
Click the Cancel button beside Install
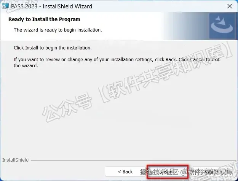tap(211, 171)
